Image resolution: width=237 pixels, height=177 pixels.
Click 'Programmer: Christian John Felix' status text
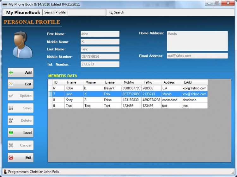tap(33, 172)
